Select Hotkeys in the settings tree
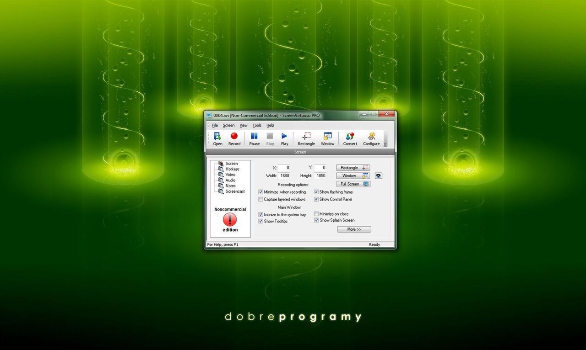Screen dimensions: 586x350 tap(232, 169)
